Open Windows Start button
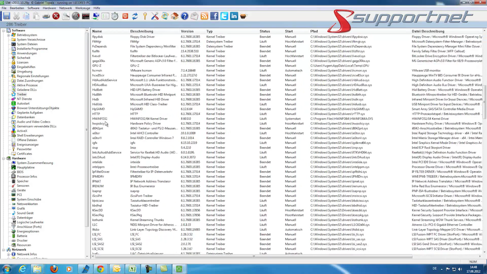This screenshot has height=274, width=487. pos(6,269)
